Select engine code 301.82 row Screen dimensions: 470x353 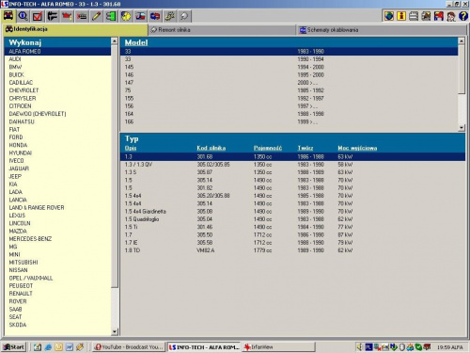tap(292, 188)
